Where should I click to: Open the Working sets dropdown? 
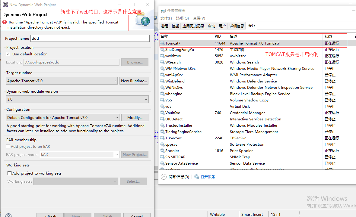[x=76, y=181]
